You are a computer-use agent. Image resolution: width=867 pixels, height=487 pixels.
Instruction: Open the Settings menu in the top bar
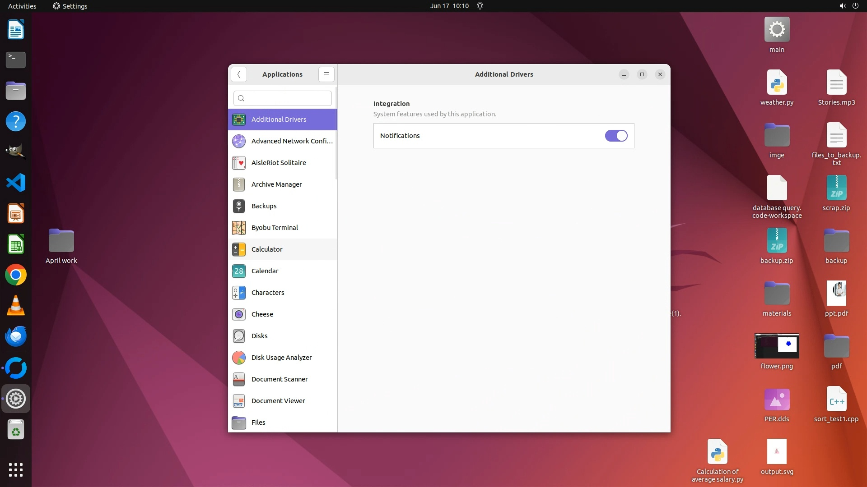pyautogui.click(x=70, y=6)
